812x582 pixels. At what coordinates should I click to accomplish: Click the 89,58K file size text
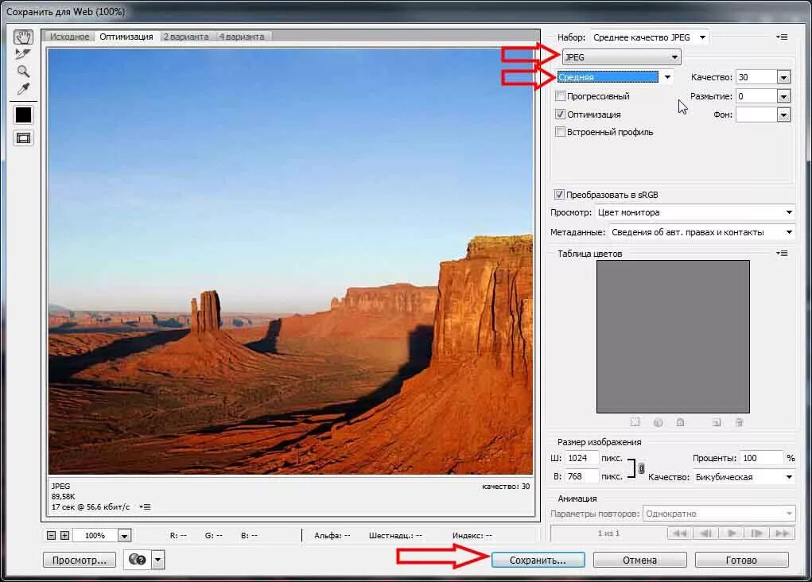point(63,497)
